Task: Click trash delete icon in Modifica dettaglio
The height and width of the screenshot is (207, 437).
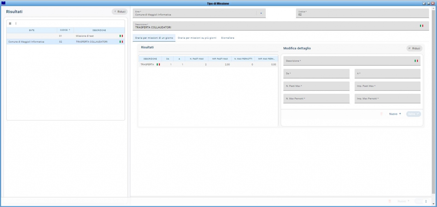Action: click(x=382, y=114)
